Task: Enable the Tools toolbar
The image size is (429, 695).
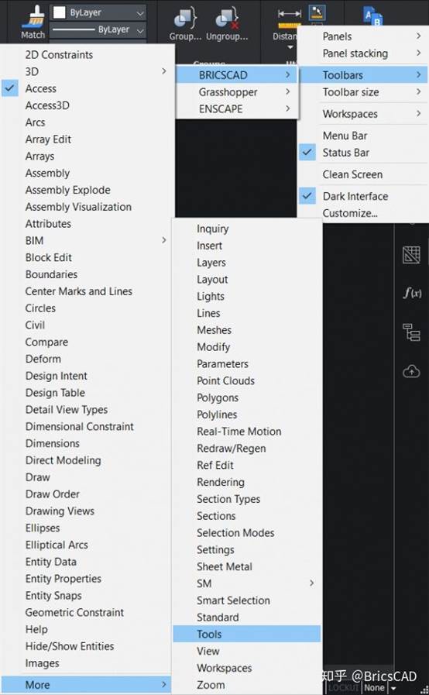Action: (x=247, y=634)
